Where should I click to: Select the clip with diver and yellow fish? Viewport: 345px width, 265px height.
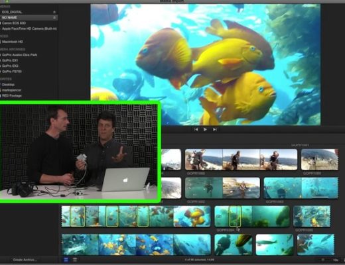click(233, 244)
